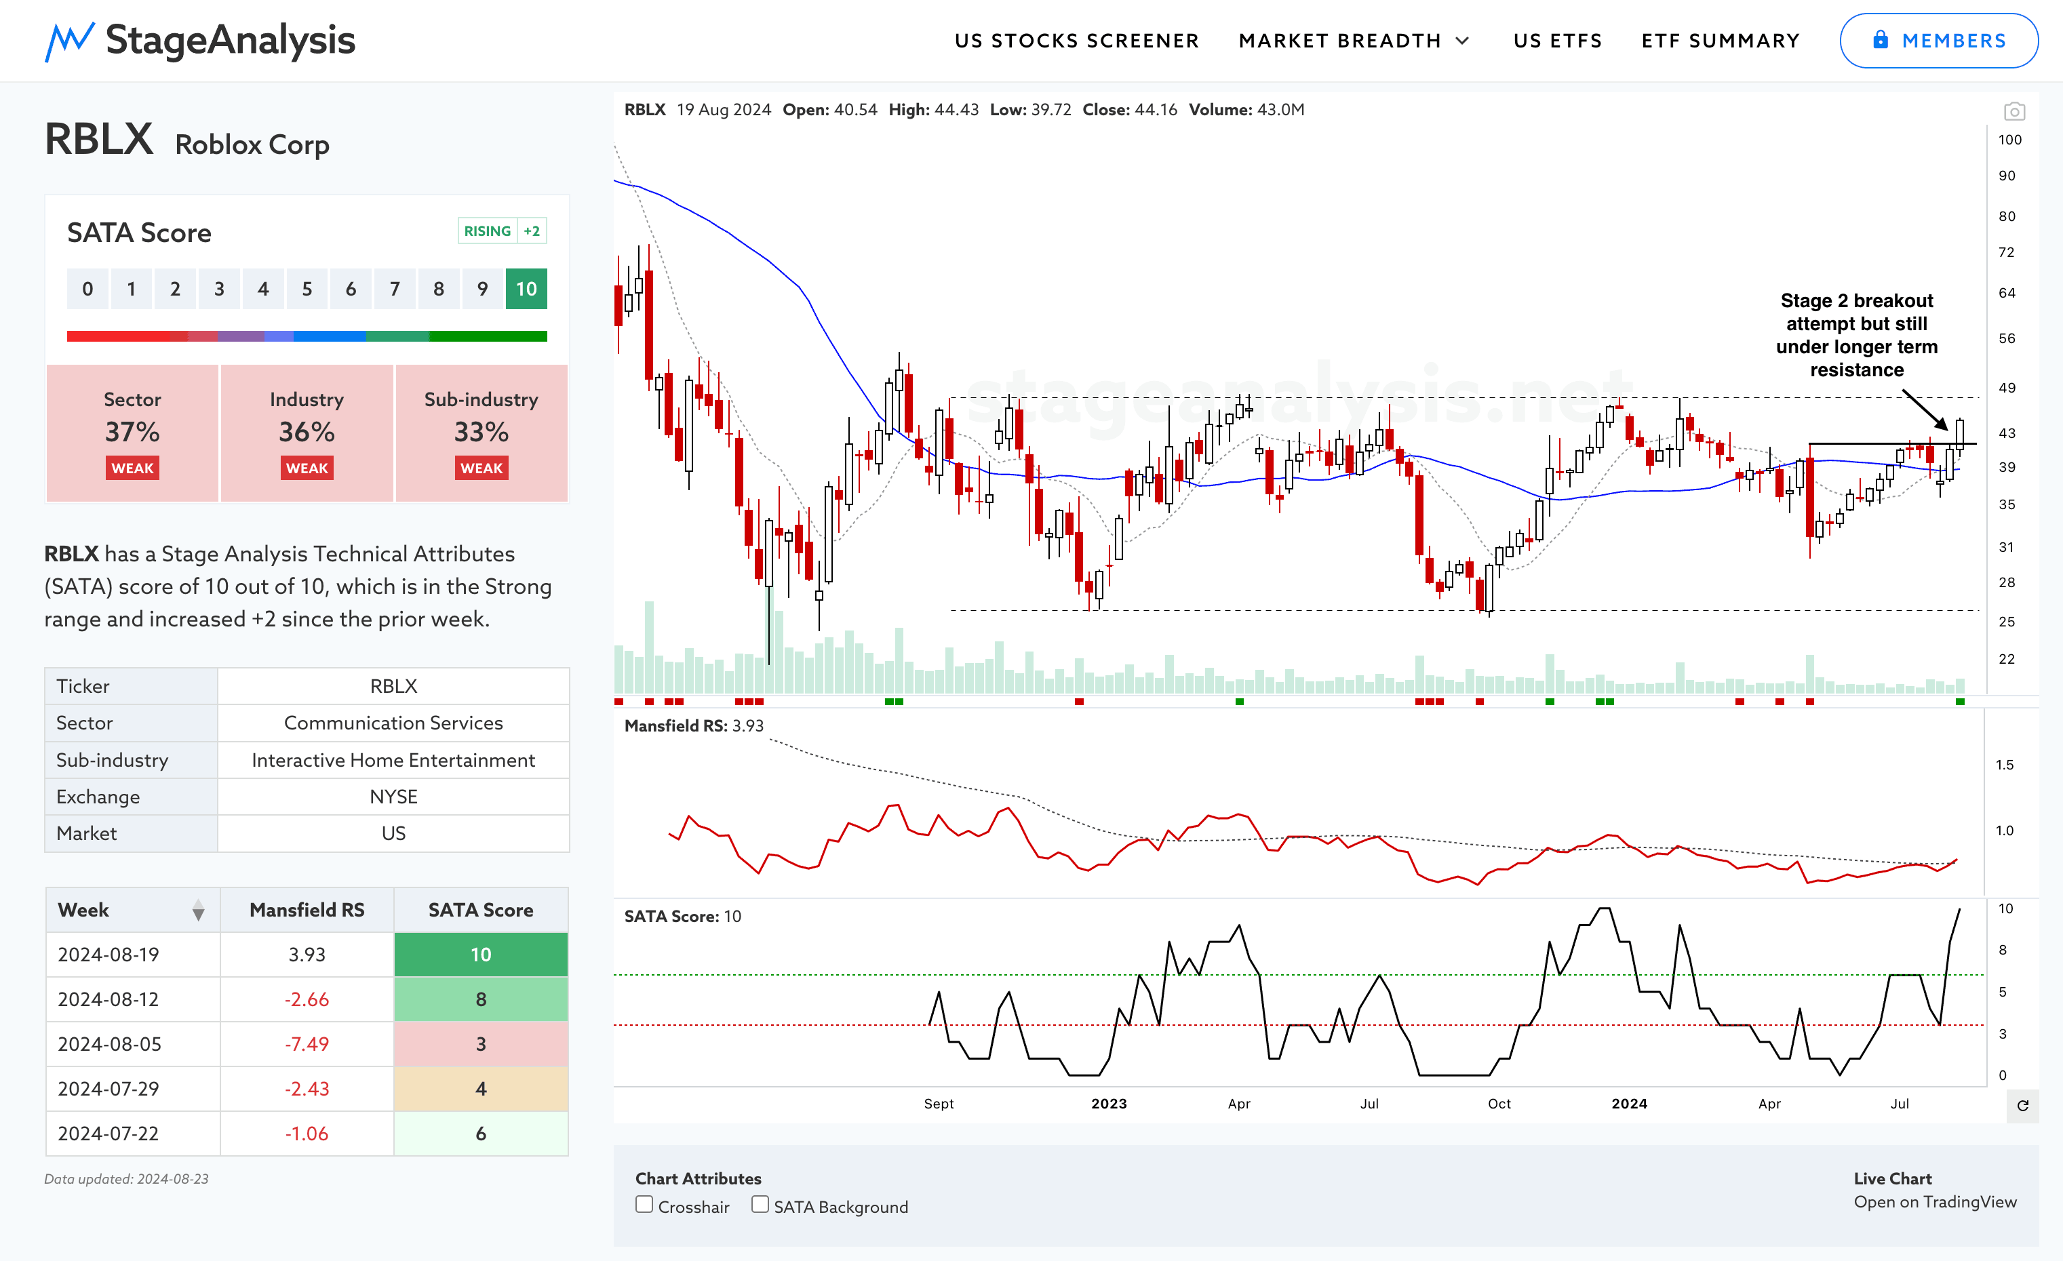Viewport: 2063px width, 1261px height.
Task: Select the 2024-08-19 week row
Action: click(307, 955)
